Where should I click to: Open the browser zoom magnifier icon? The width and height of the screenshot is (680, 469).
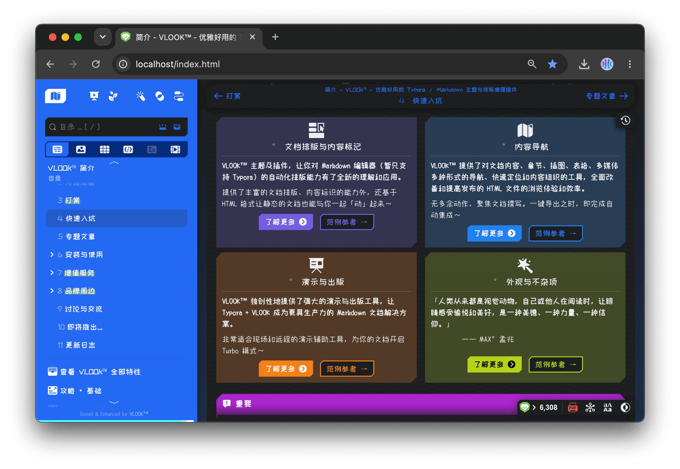(x=532, y=64)
